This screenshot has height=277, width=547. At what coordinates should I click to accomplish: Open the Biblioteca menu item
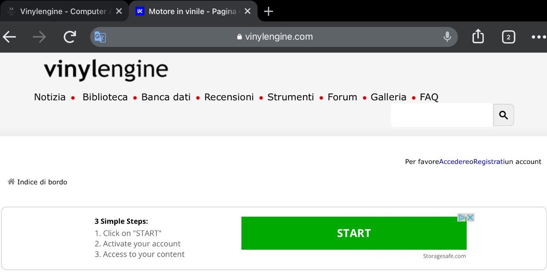(x=105, y=97)
